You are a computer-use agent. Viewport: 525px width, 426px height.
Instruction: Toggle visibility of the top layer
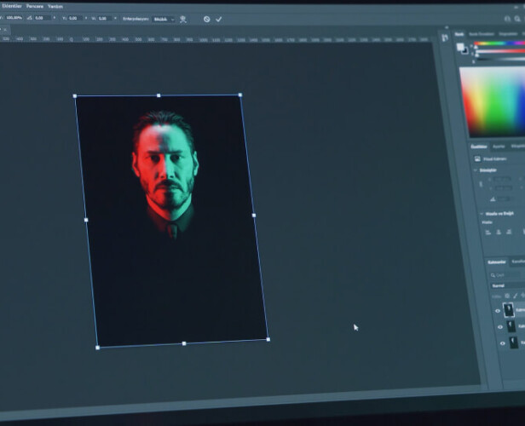499,311
